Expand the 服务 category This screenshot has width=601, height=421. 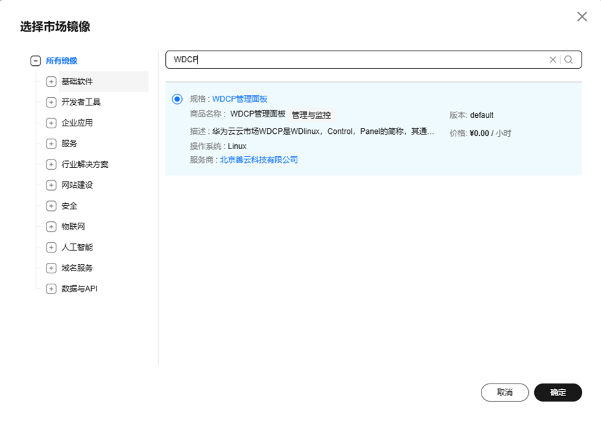tap(51, 144)
